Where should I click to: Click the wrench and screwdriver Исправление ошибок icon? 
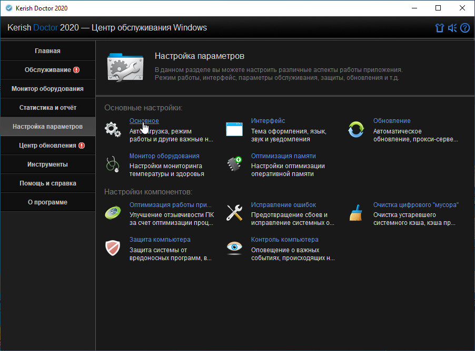pyautogui.click(x=234, y=213)
